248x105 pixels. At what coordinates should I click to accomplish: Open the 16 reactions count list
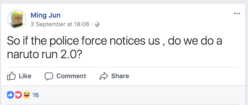click(x=36, y=95)
